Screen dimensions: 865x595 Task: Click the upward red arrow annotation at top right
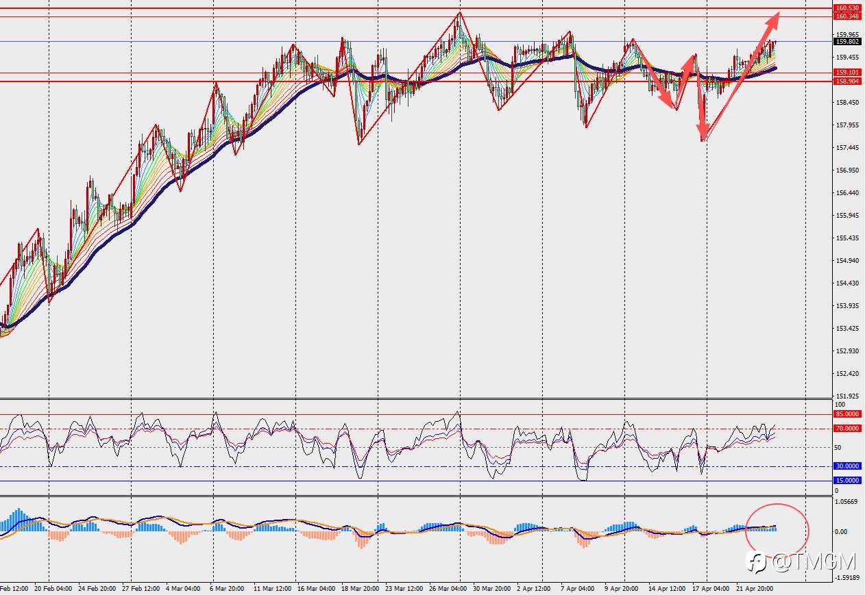click(x=740, y=77)
